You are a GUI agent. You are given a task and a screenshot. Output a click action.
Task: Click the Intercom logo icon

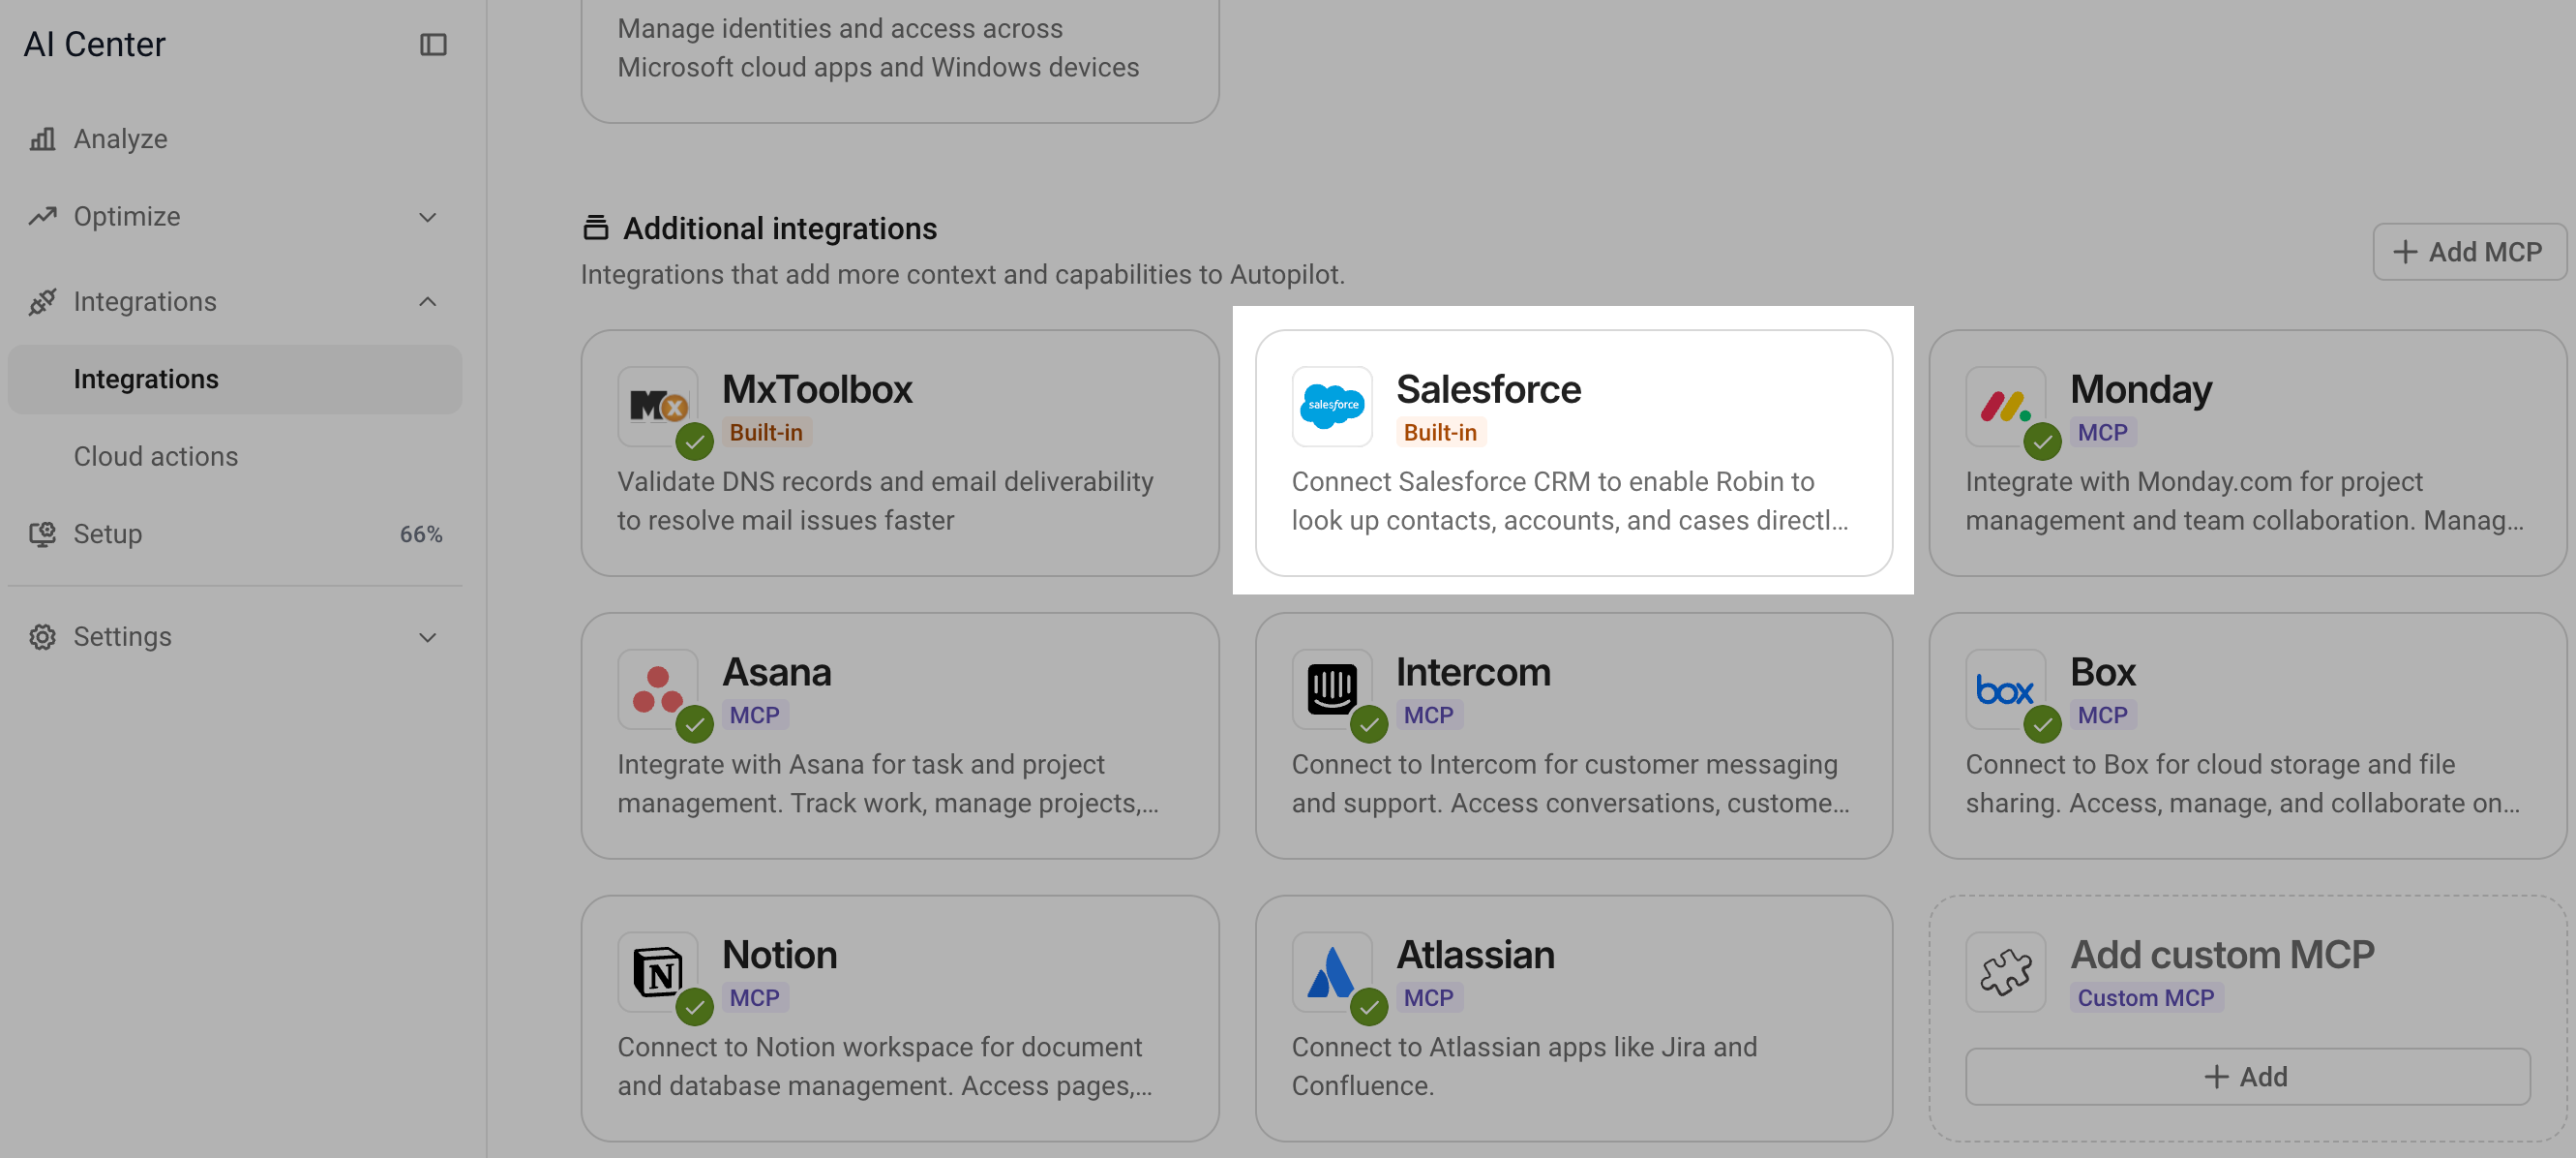[x=1332, y=688]
